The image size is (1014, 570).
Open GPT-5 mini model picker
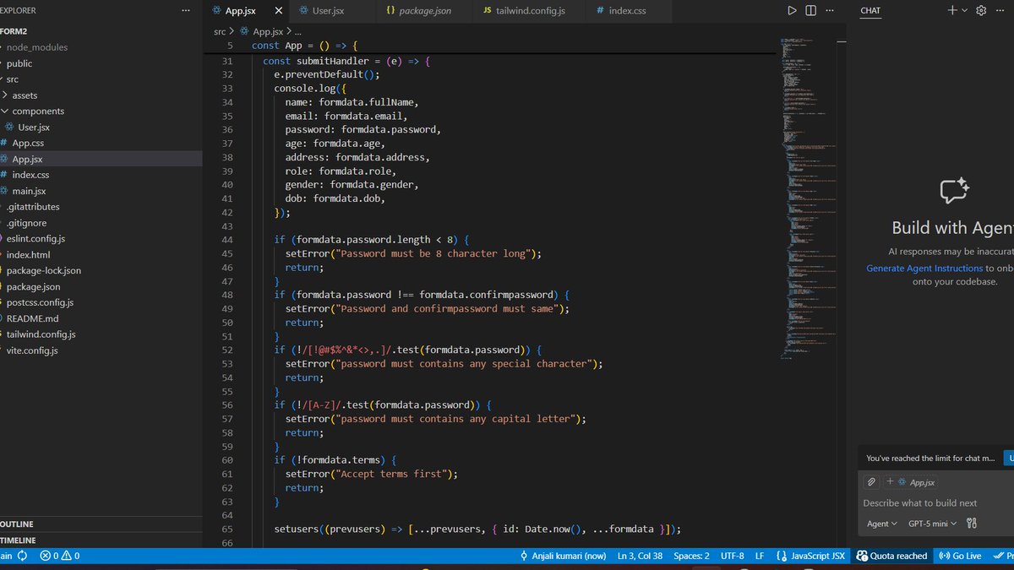tap(932, 524)
